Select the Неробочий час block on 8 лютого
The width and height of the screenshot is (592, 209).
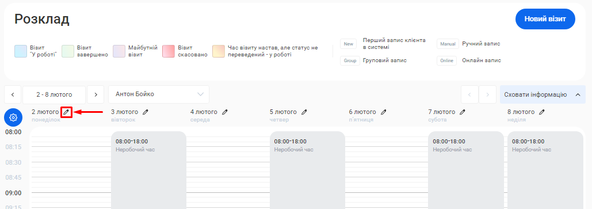545,170
